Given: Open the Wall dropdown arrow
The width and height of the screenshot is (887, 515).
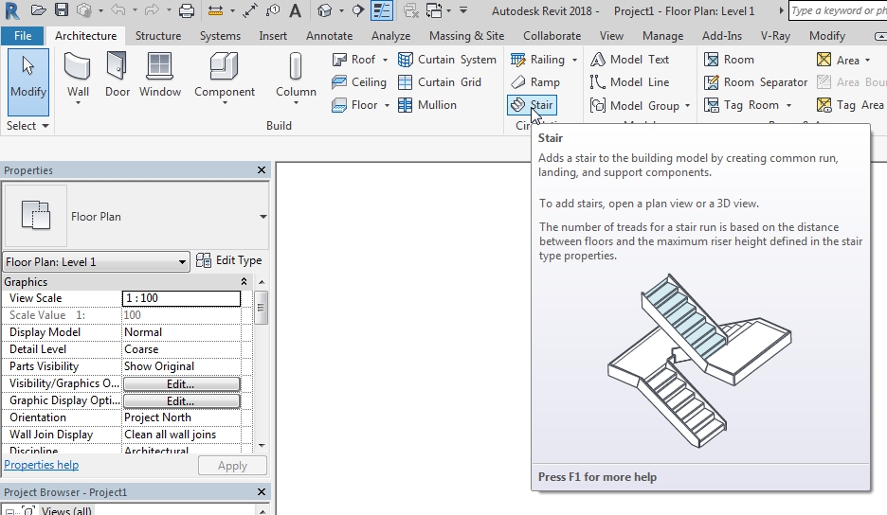Looking at the screenshot, I should [78, 103].
